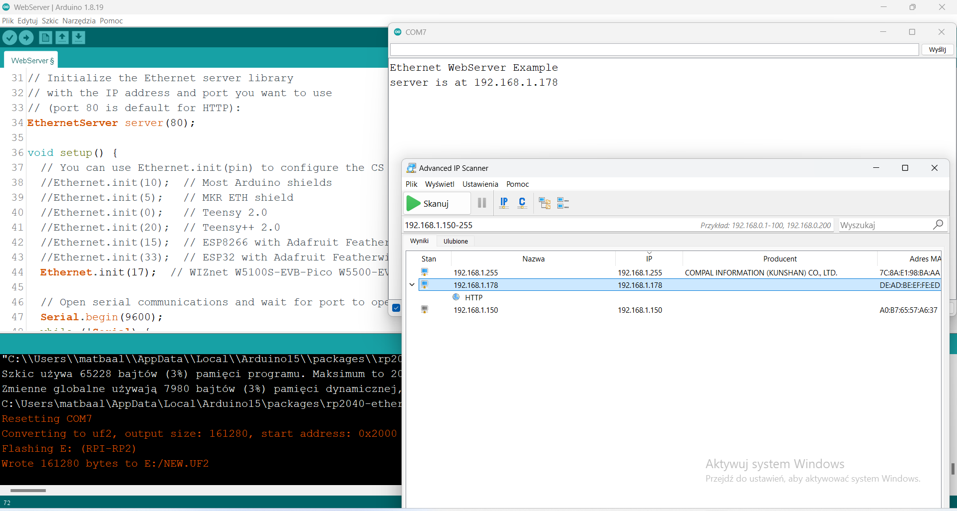This screenshot has width=957, height=511.
Task: Sort results by the IP column
Action: tap(649, 258)
